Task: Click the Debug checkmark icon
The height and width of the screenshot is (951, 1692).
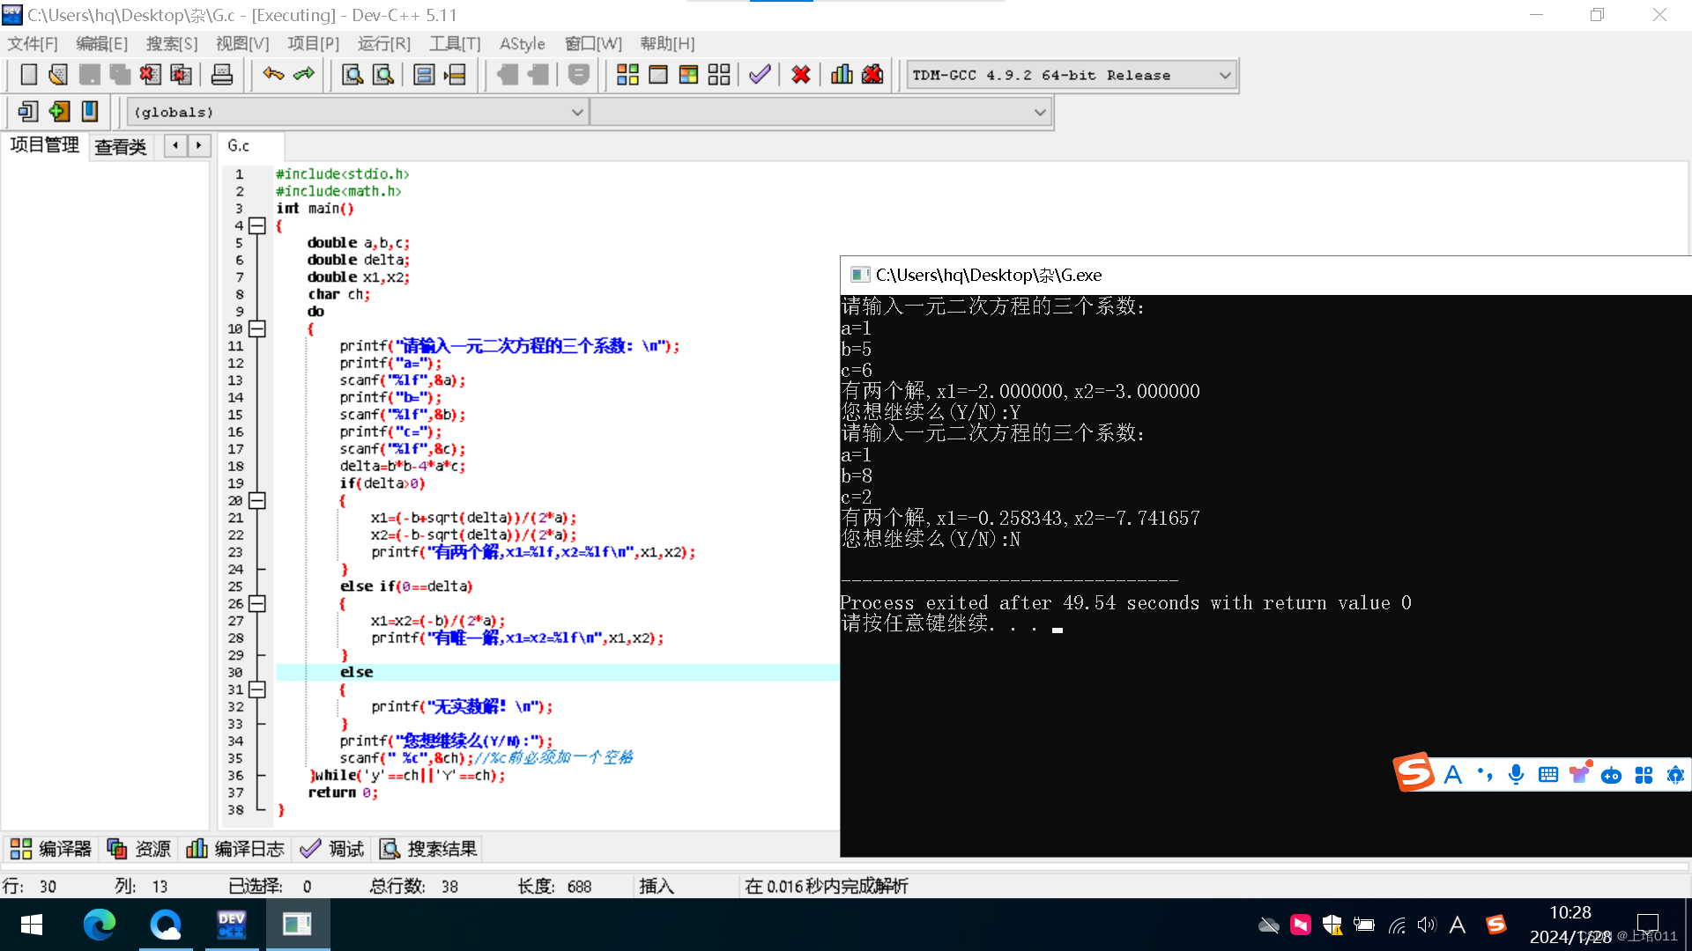Action: click(x=760, y=75)
